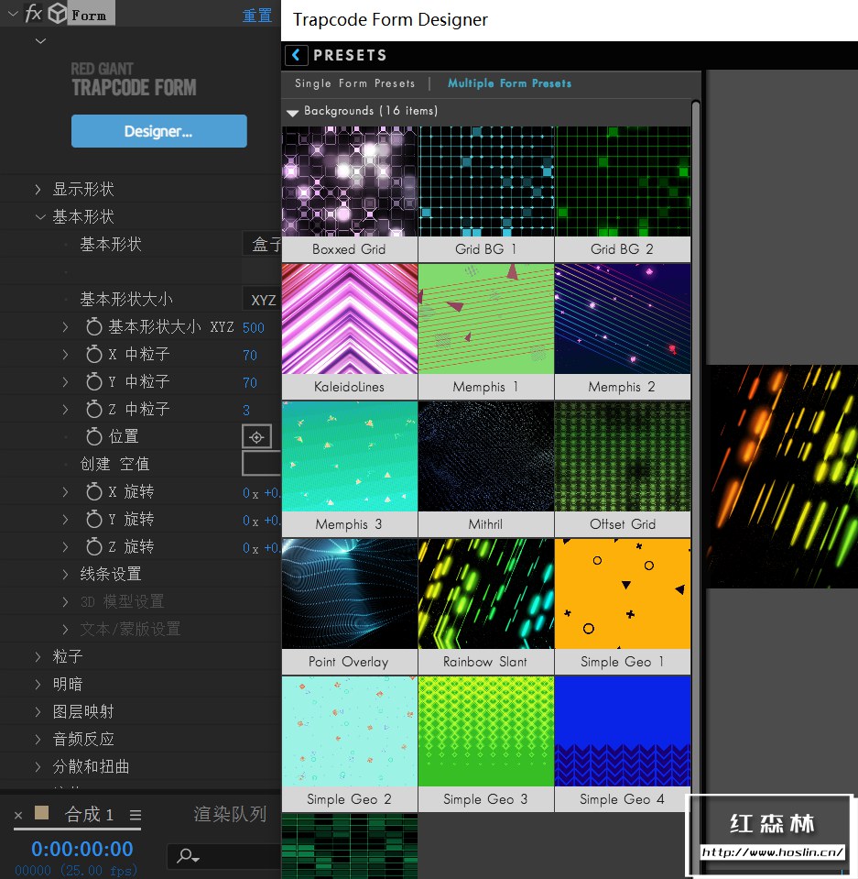Toggle stopwatch for X 中粒子
The height and width of the screenshot is (879, 858).
tap(93, 355)
